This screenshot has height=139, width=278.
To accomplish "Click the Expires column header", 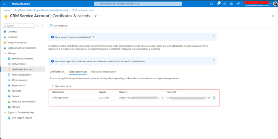I will 102,92.
